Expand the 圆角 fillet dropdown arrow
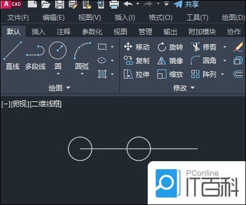The image size is (246, 205). [225, 61]
